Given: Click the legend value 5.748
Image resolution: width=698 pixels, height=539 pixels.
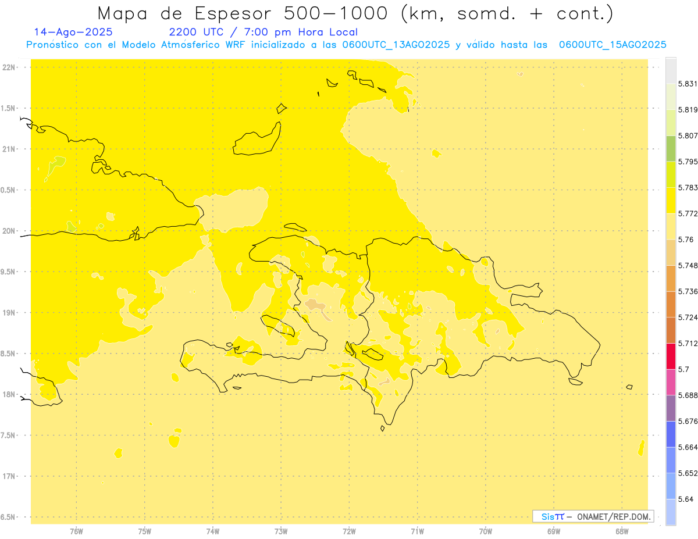Looking at the screenshot, I should [x=688, y=266].
